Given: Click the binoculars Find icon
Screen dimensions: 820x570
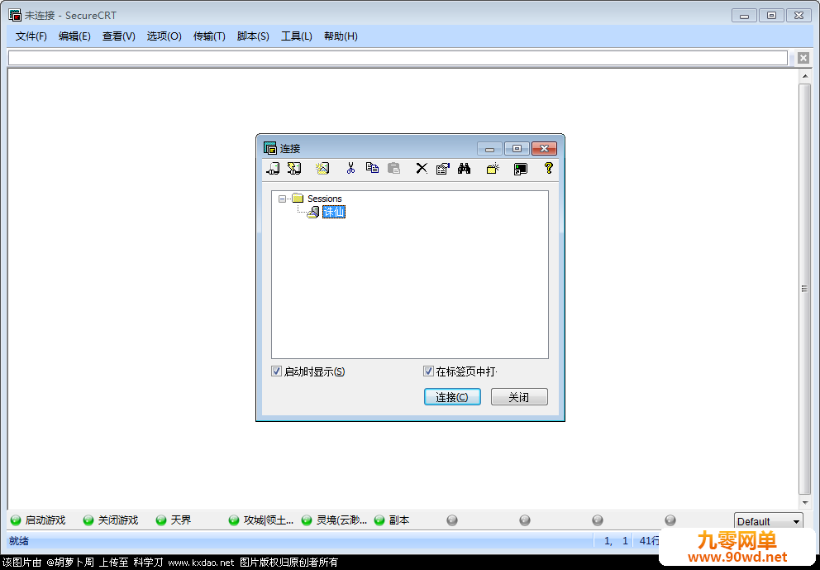Looking at the screenshot, I should pyautogui.click(x=465, y=168).
